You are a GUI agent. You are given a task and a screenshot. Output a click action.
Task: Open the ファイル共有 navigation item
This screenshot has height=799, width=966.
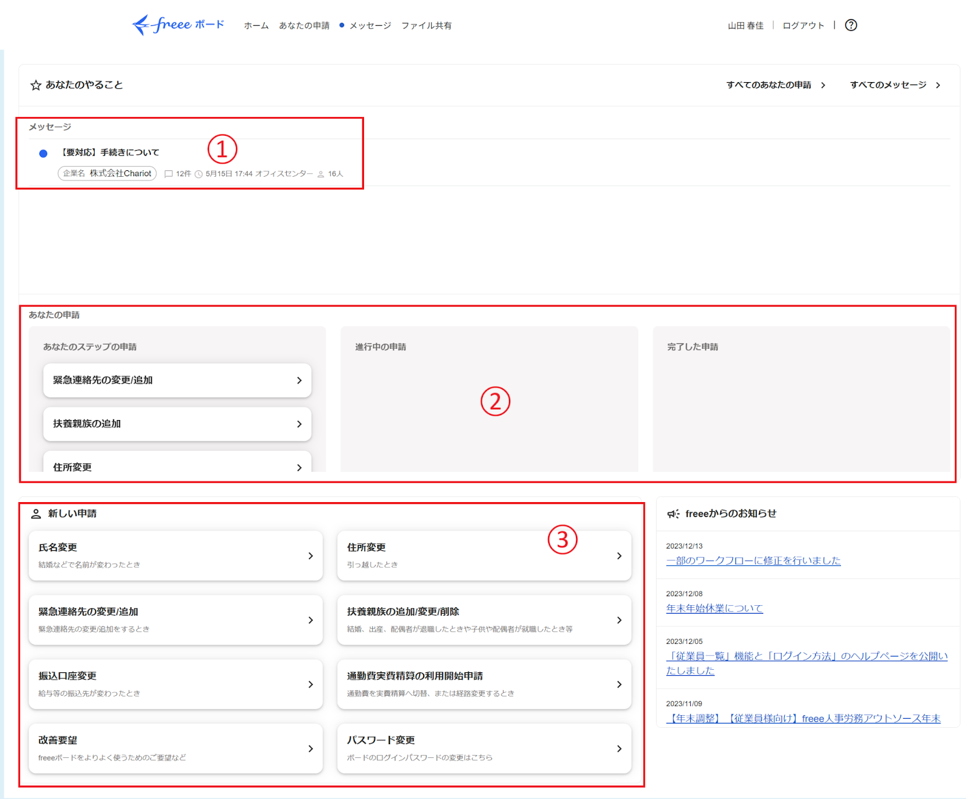426,25
